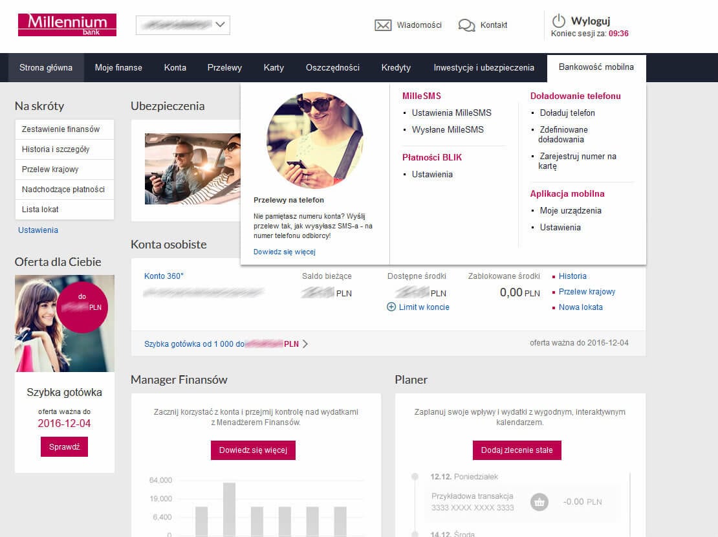Click the Sprawdź button
718x537 pixels.
pyautogui.click(x=64, y=446)
